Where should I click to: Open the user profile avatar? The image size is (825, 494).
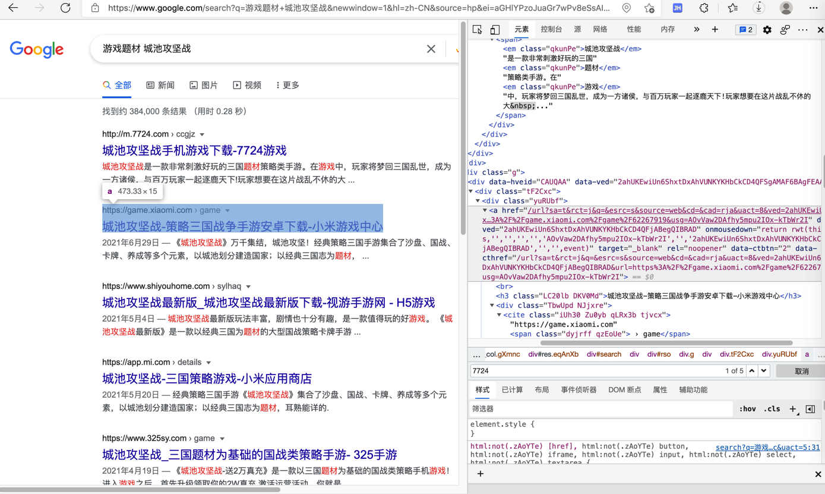tap(786, 8)
